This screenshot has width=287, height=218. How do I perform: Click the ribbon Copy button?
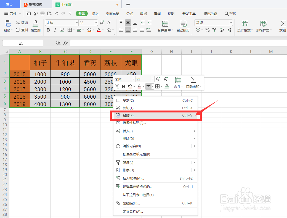[x=22, y=30]
